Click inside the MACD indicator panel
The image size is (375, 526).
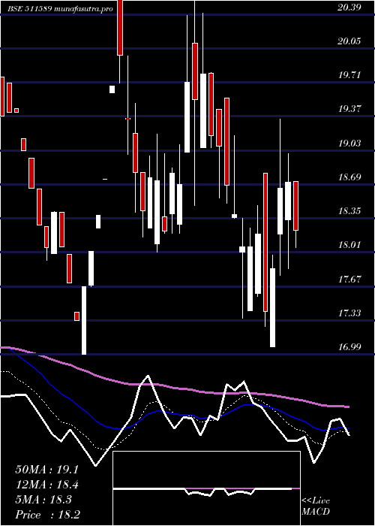point(206,488)
